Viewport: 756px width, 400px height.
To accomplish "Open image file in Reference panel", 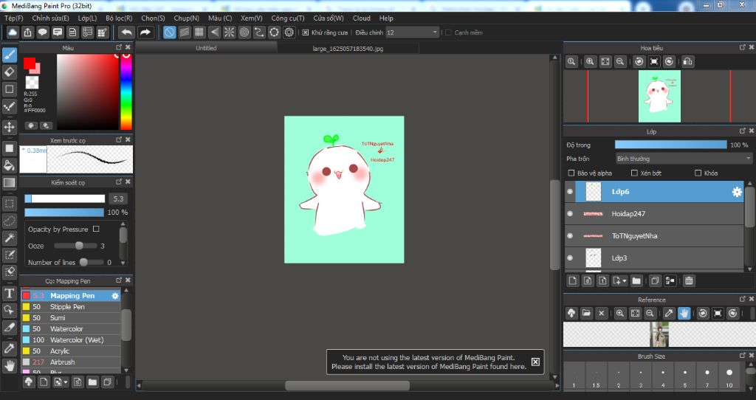I will (586, 313).
